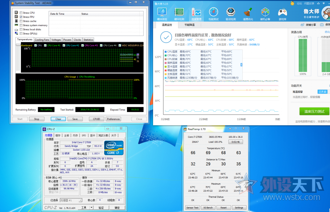Click the 论坛 forum link in Lu Dashi
Image resolution: width=330 pixels, height=212 pixels.
tap(299, 3)
